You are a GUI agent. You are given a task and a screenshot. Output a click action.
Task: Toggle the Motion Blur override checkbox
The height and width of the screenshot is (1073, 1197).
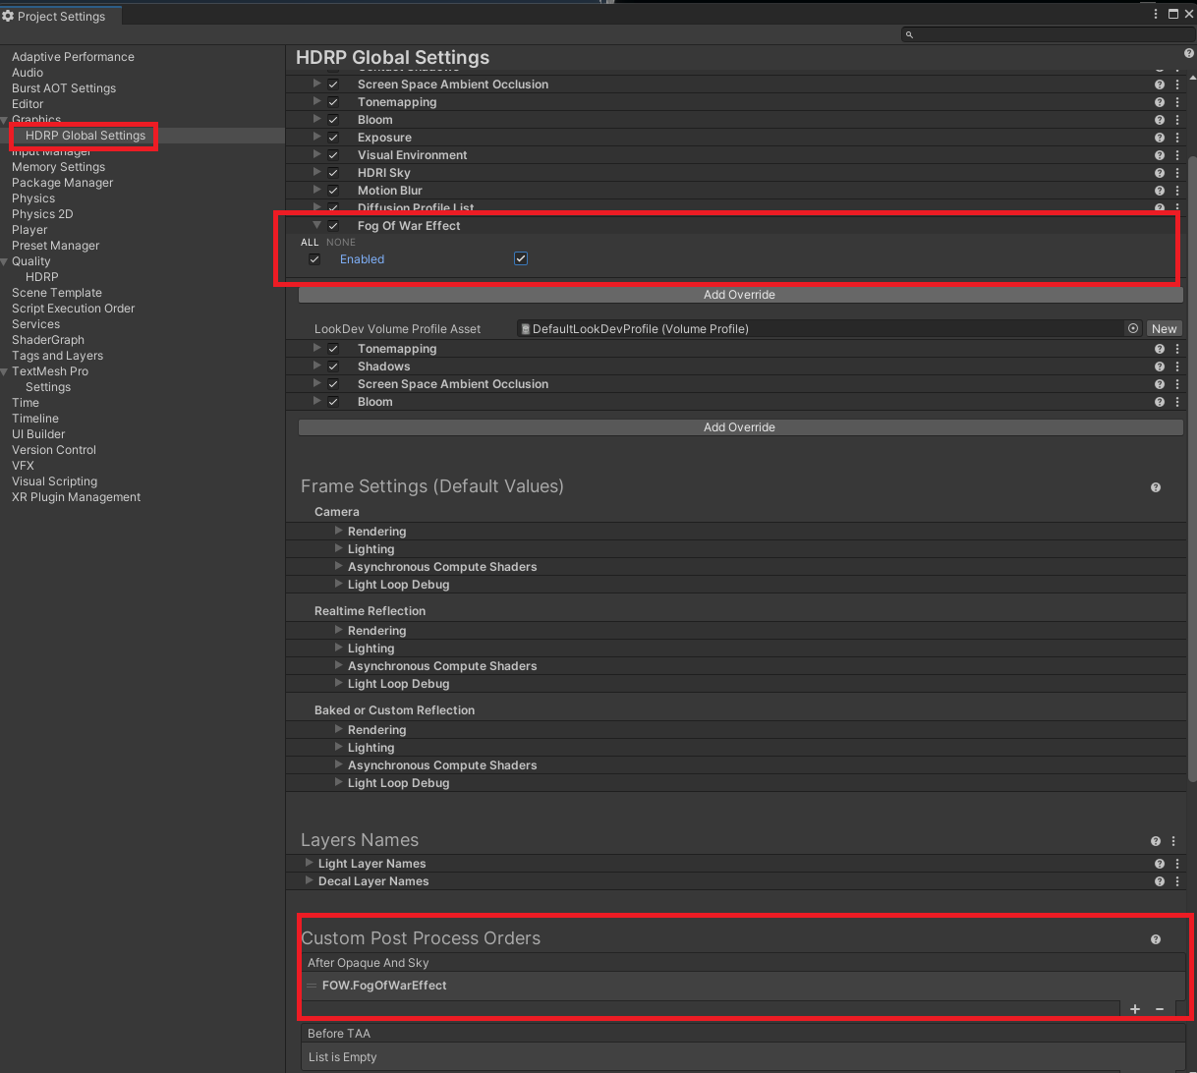[333, 191]
